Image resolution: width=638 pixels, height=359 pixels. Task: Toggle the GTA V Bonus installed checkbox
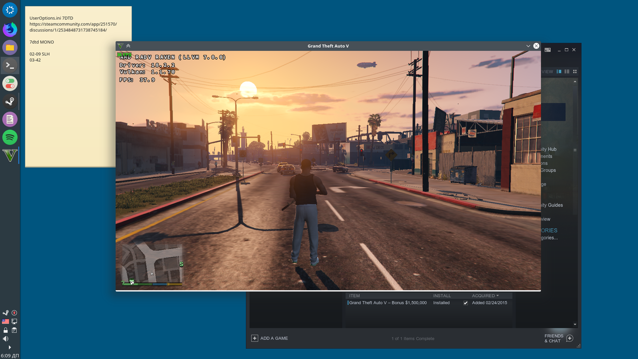466,303
